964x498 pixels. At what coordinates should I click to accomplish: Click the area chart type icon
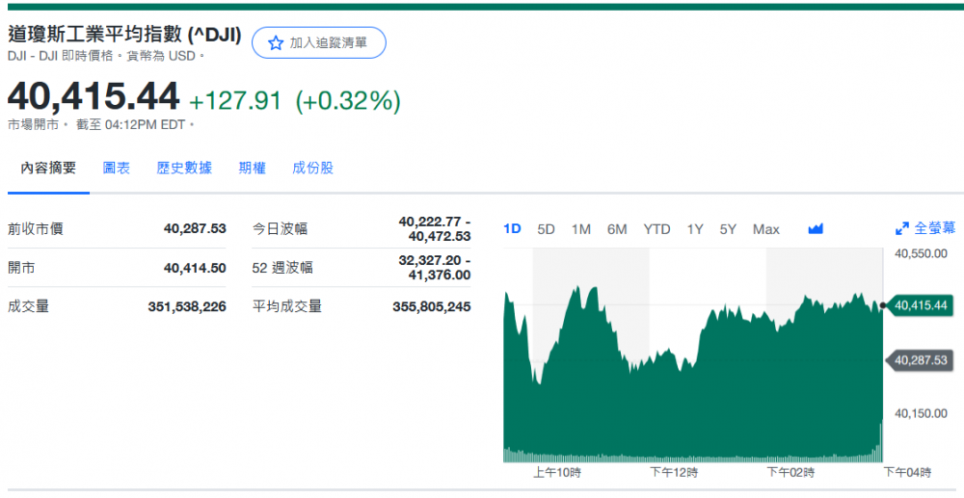click(x=816, y=229)
